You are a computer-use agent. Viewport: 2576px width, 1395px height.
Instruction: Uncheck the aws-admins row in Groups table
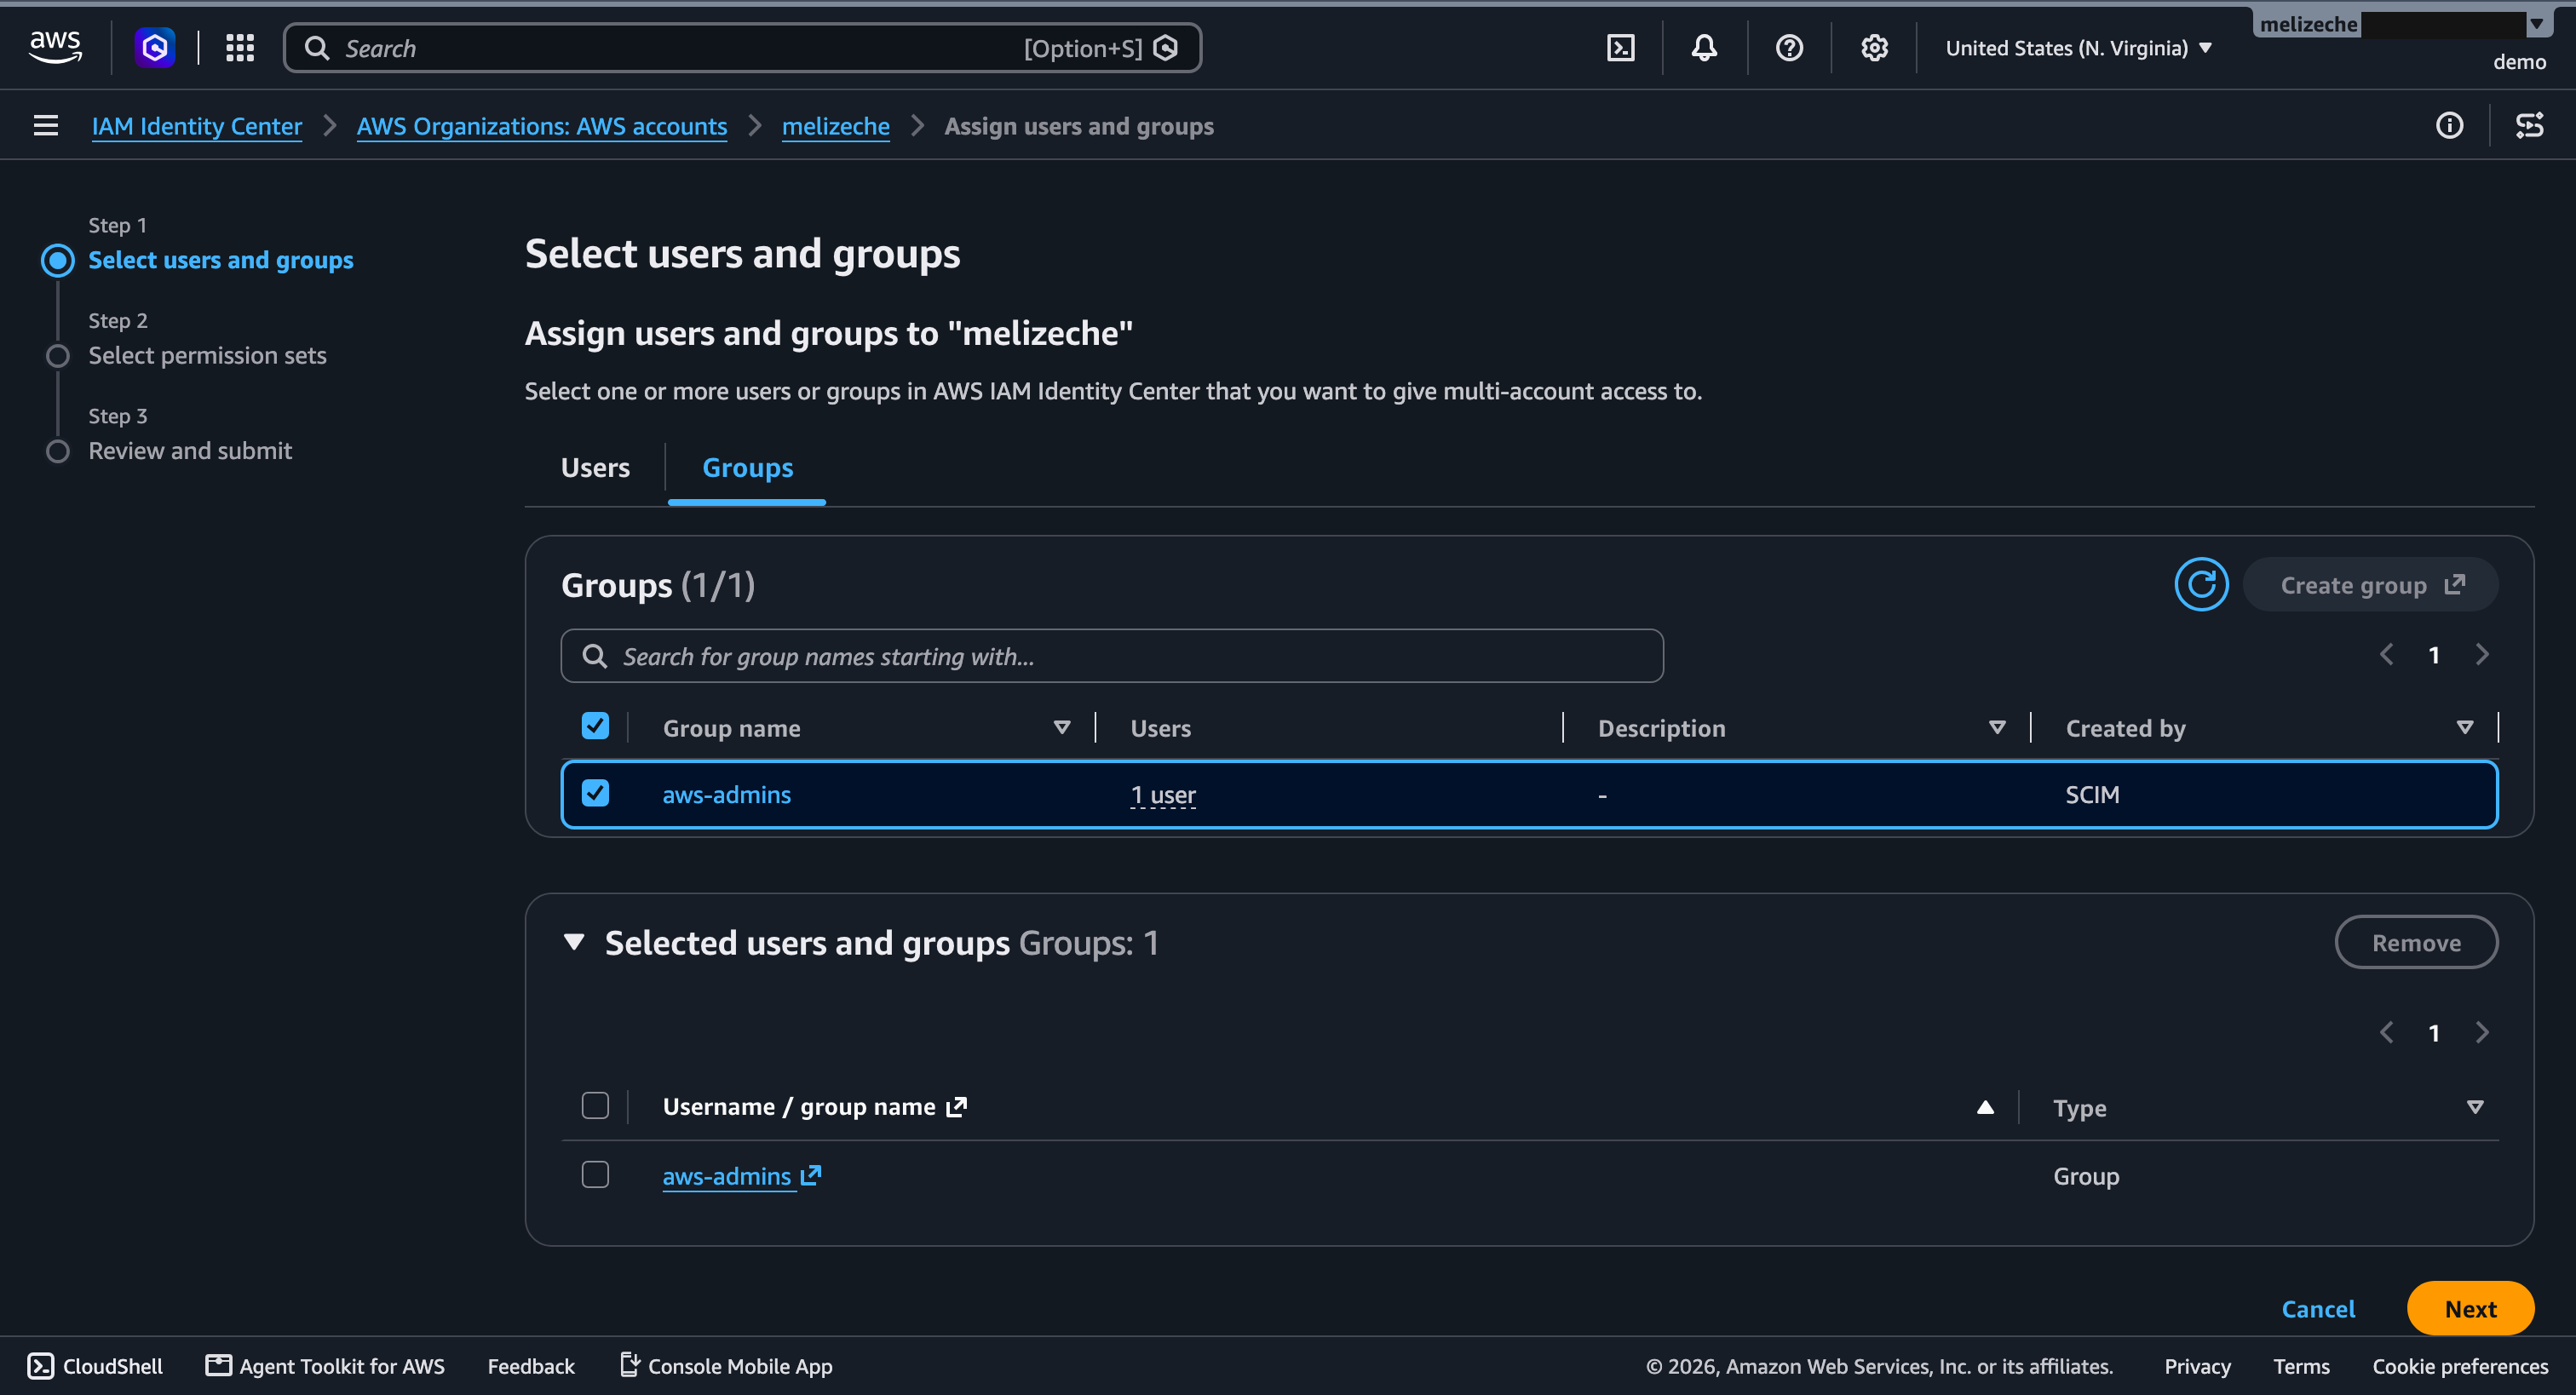595,793
